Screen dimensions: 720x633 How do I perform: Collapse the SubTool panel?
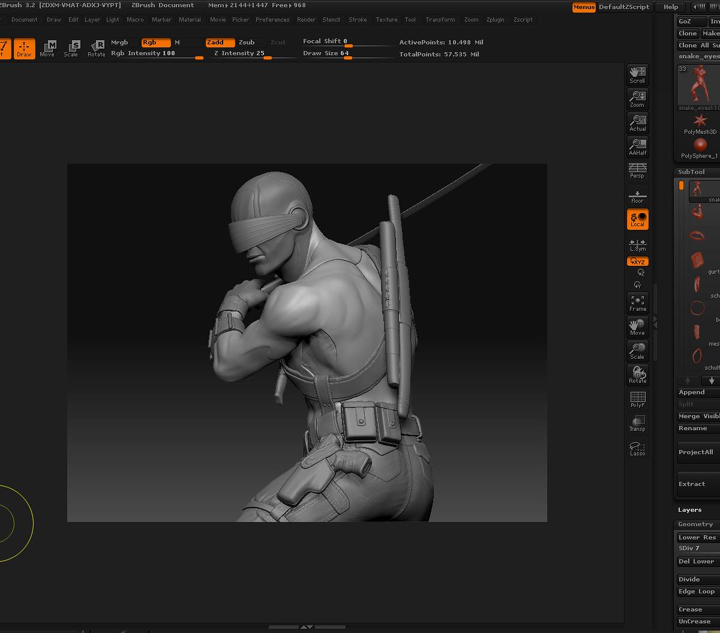point(691,172)
